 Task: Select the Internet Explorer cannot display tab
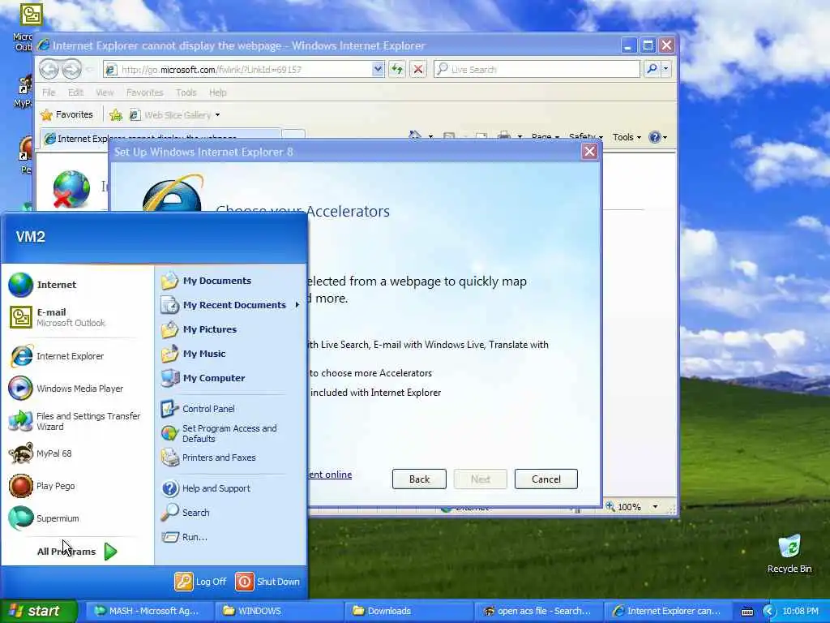[x=160, y=138]
